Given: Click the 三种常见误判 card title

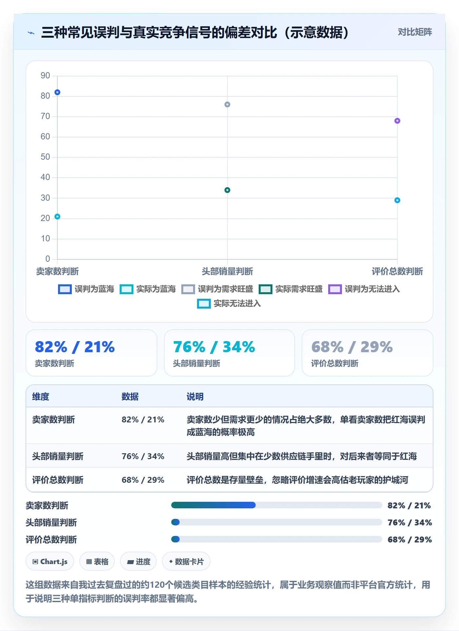Looking at the screenshot, I should (195, 33).
